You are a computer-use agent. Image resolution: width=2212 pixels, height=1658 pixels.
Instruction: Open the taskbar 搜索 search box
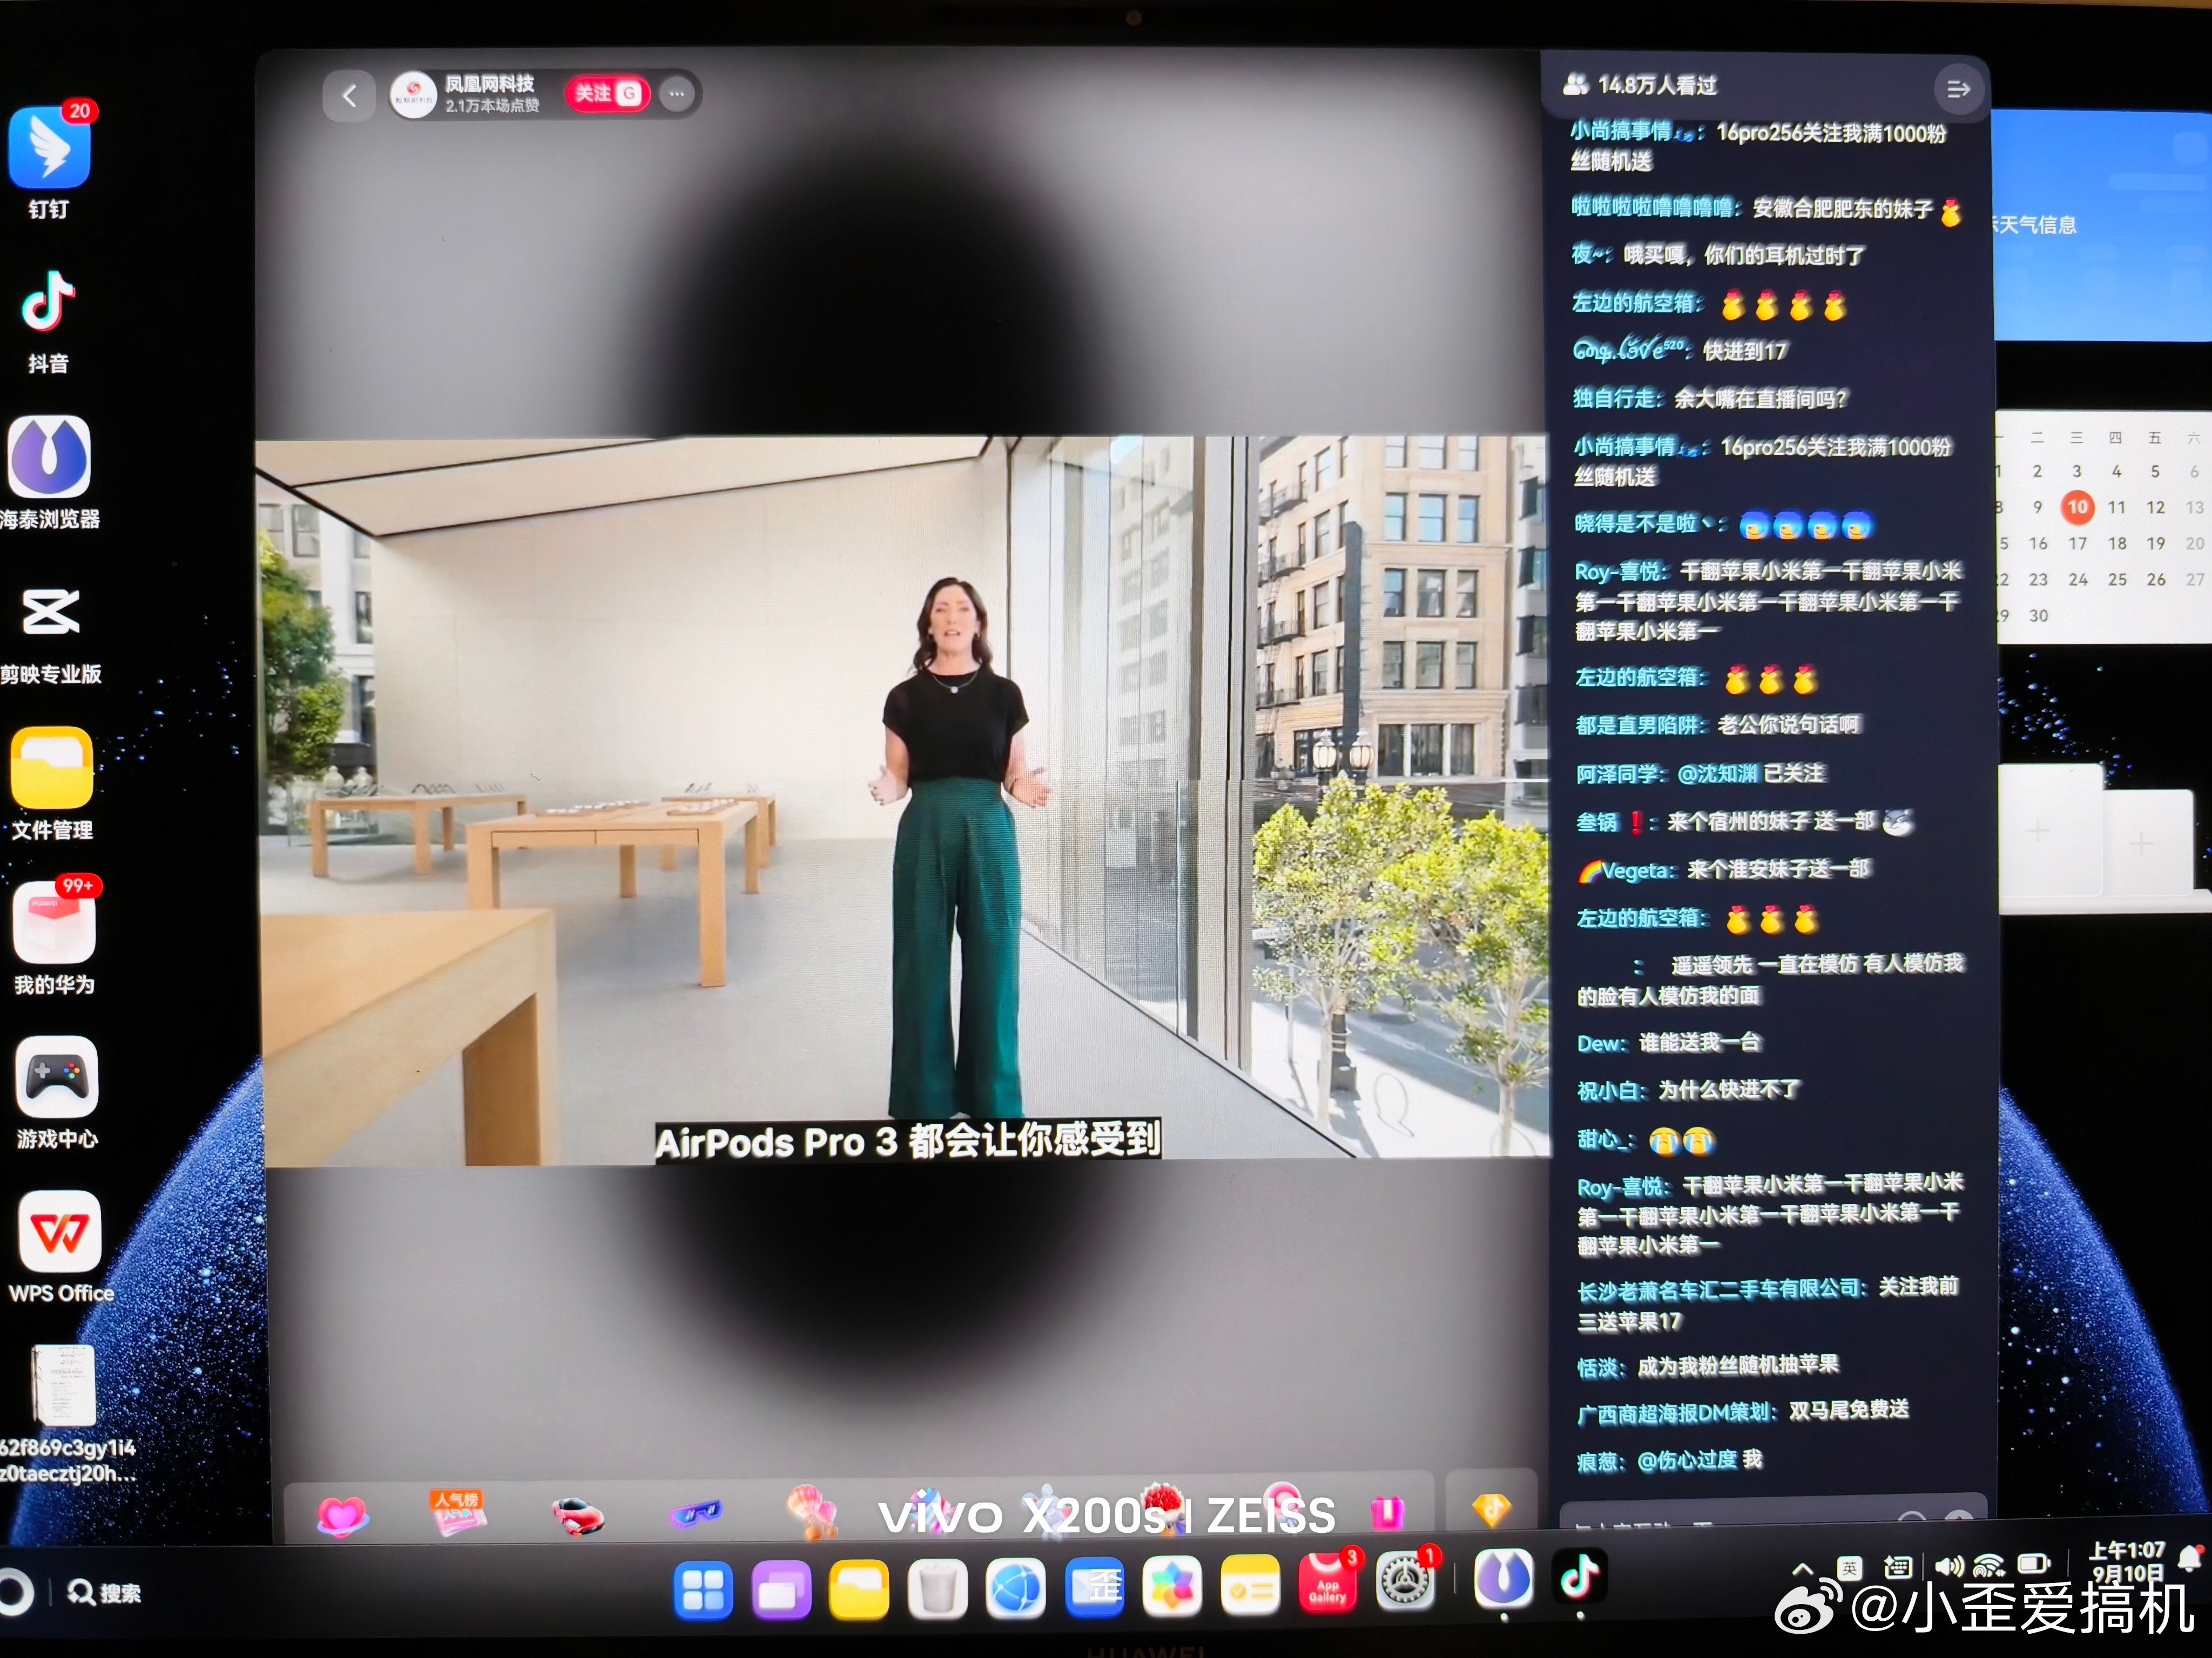pos(104,1593)
